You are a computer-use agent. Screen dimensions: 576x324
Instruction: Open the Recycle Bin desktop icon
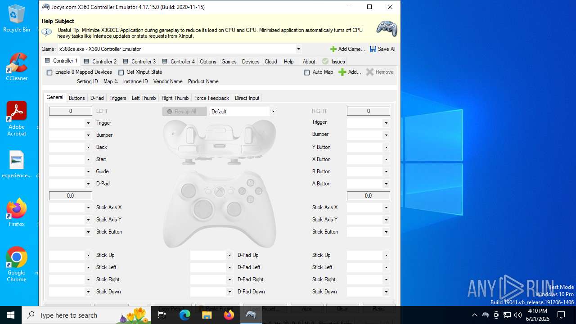pyautogui.click(x=17, y=19)
